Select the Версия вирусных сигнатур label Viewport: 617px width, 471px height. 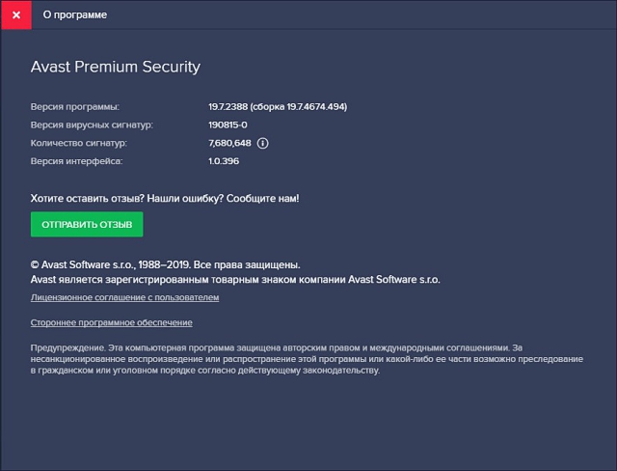91,125
